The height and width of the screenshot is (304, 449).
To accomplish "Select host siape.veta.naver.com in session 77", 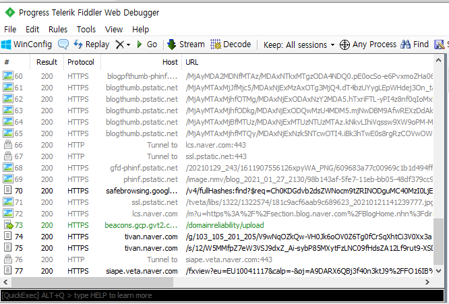I will coord(142,271).
